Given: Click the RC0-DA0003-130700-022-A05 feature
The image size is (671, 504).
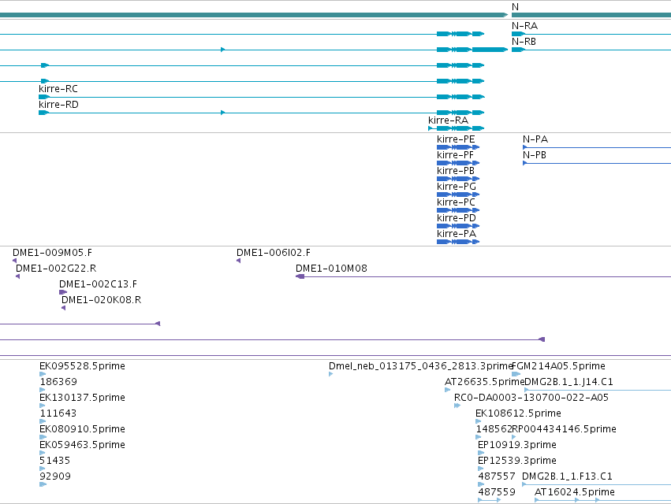Looking at the screenshot, I should [x=531, y=398].
